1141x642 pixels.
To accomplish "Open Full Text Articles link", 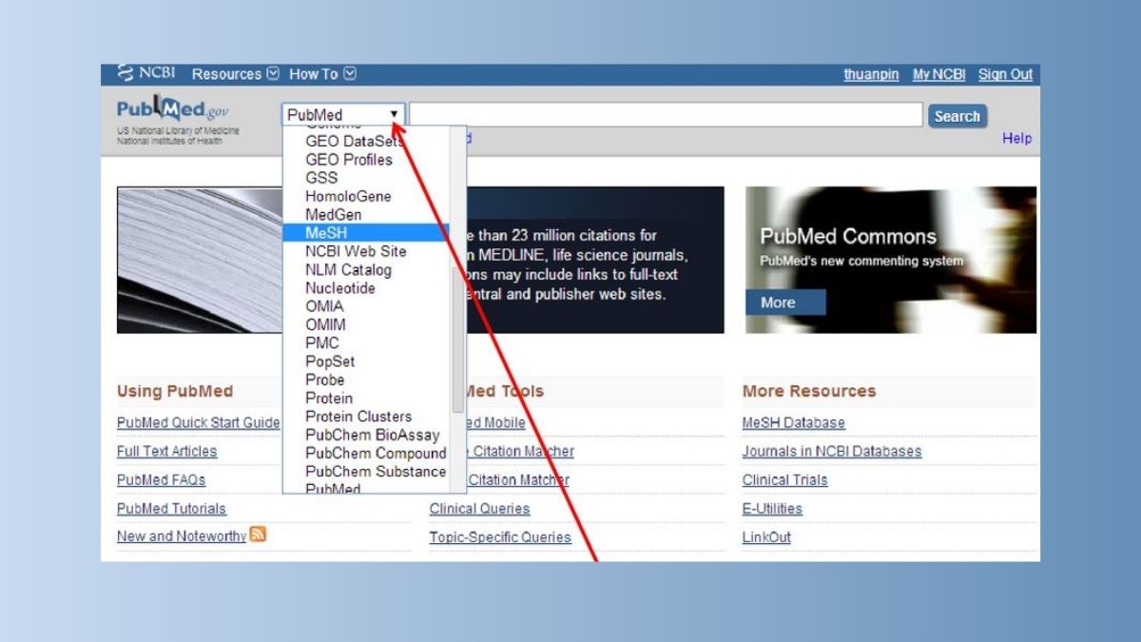I will [166, 451].
